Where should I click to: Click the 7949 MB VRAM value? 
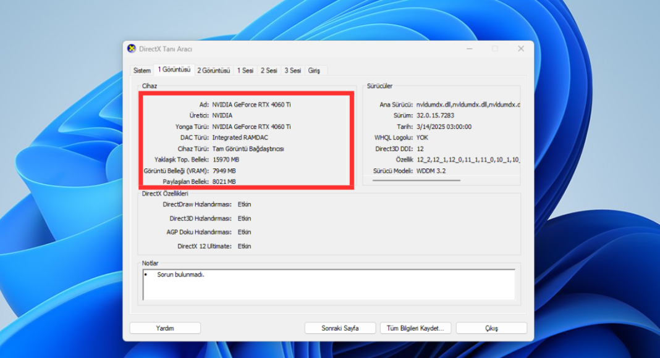point(224,170)
